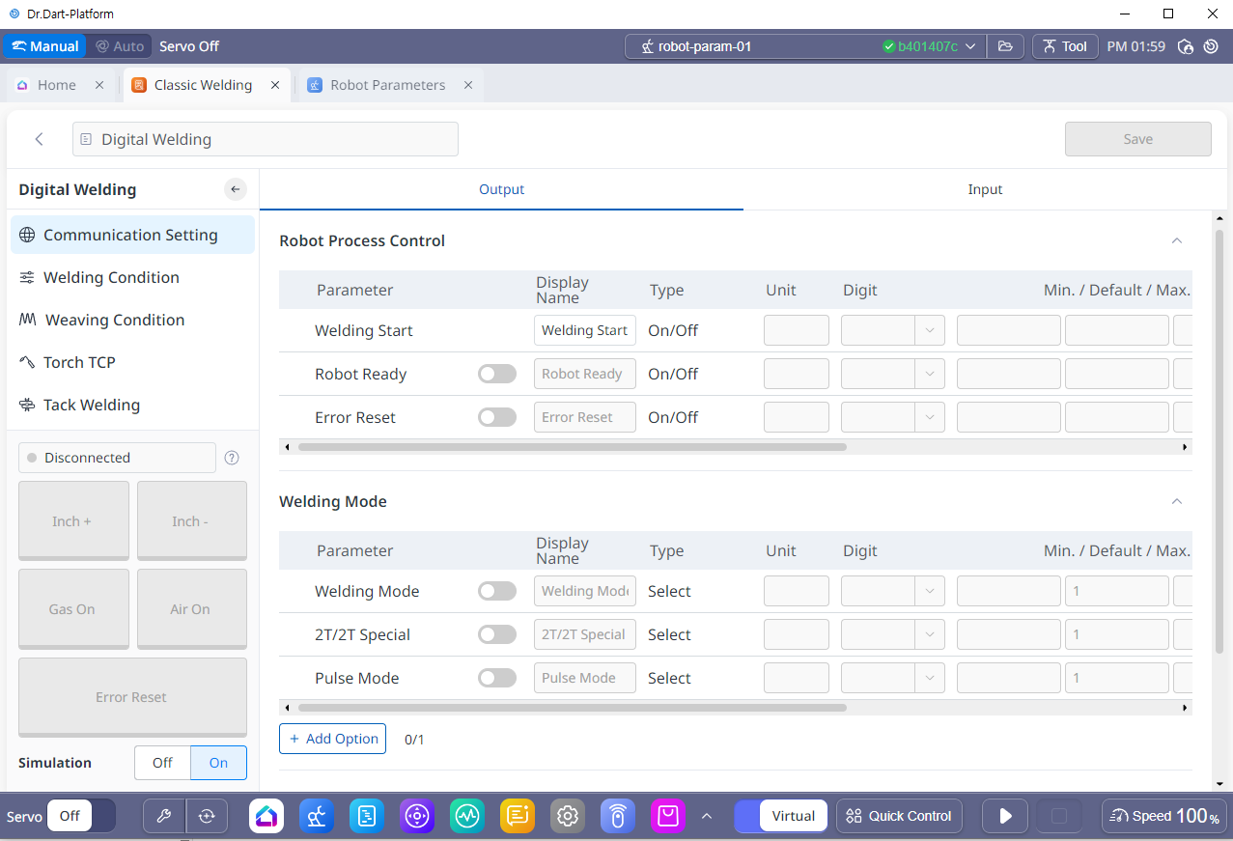1233x841 pixels.
Task: Switch to the Input tab
Action: pyautogui.click(x=985, y=189)
